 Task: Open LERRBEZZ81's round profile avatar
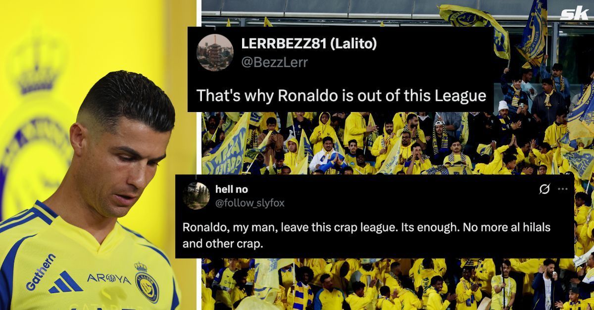point(215,52)
